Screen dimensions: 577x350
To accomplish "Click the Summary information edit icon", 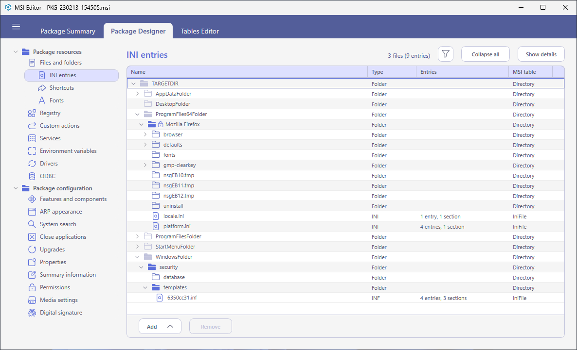I will click(x=32, y=275).
